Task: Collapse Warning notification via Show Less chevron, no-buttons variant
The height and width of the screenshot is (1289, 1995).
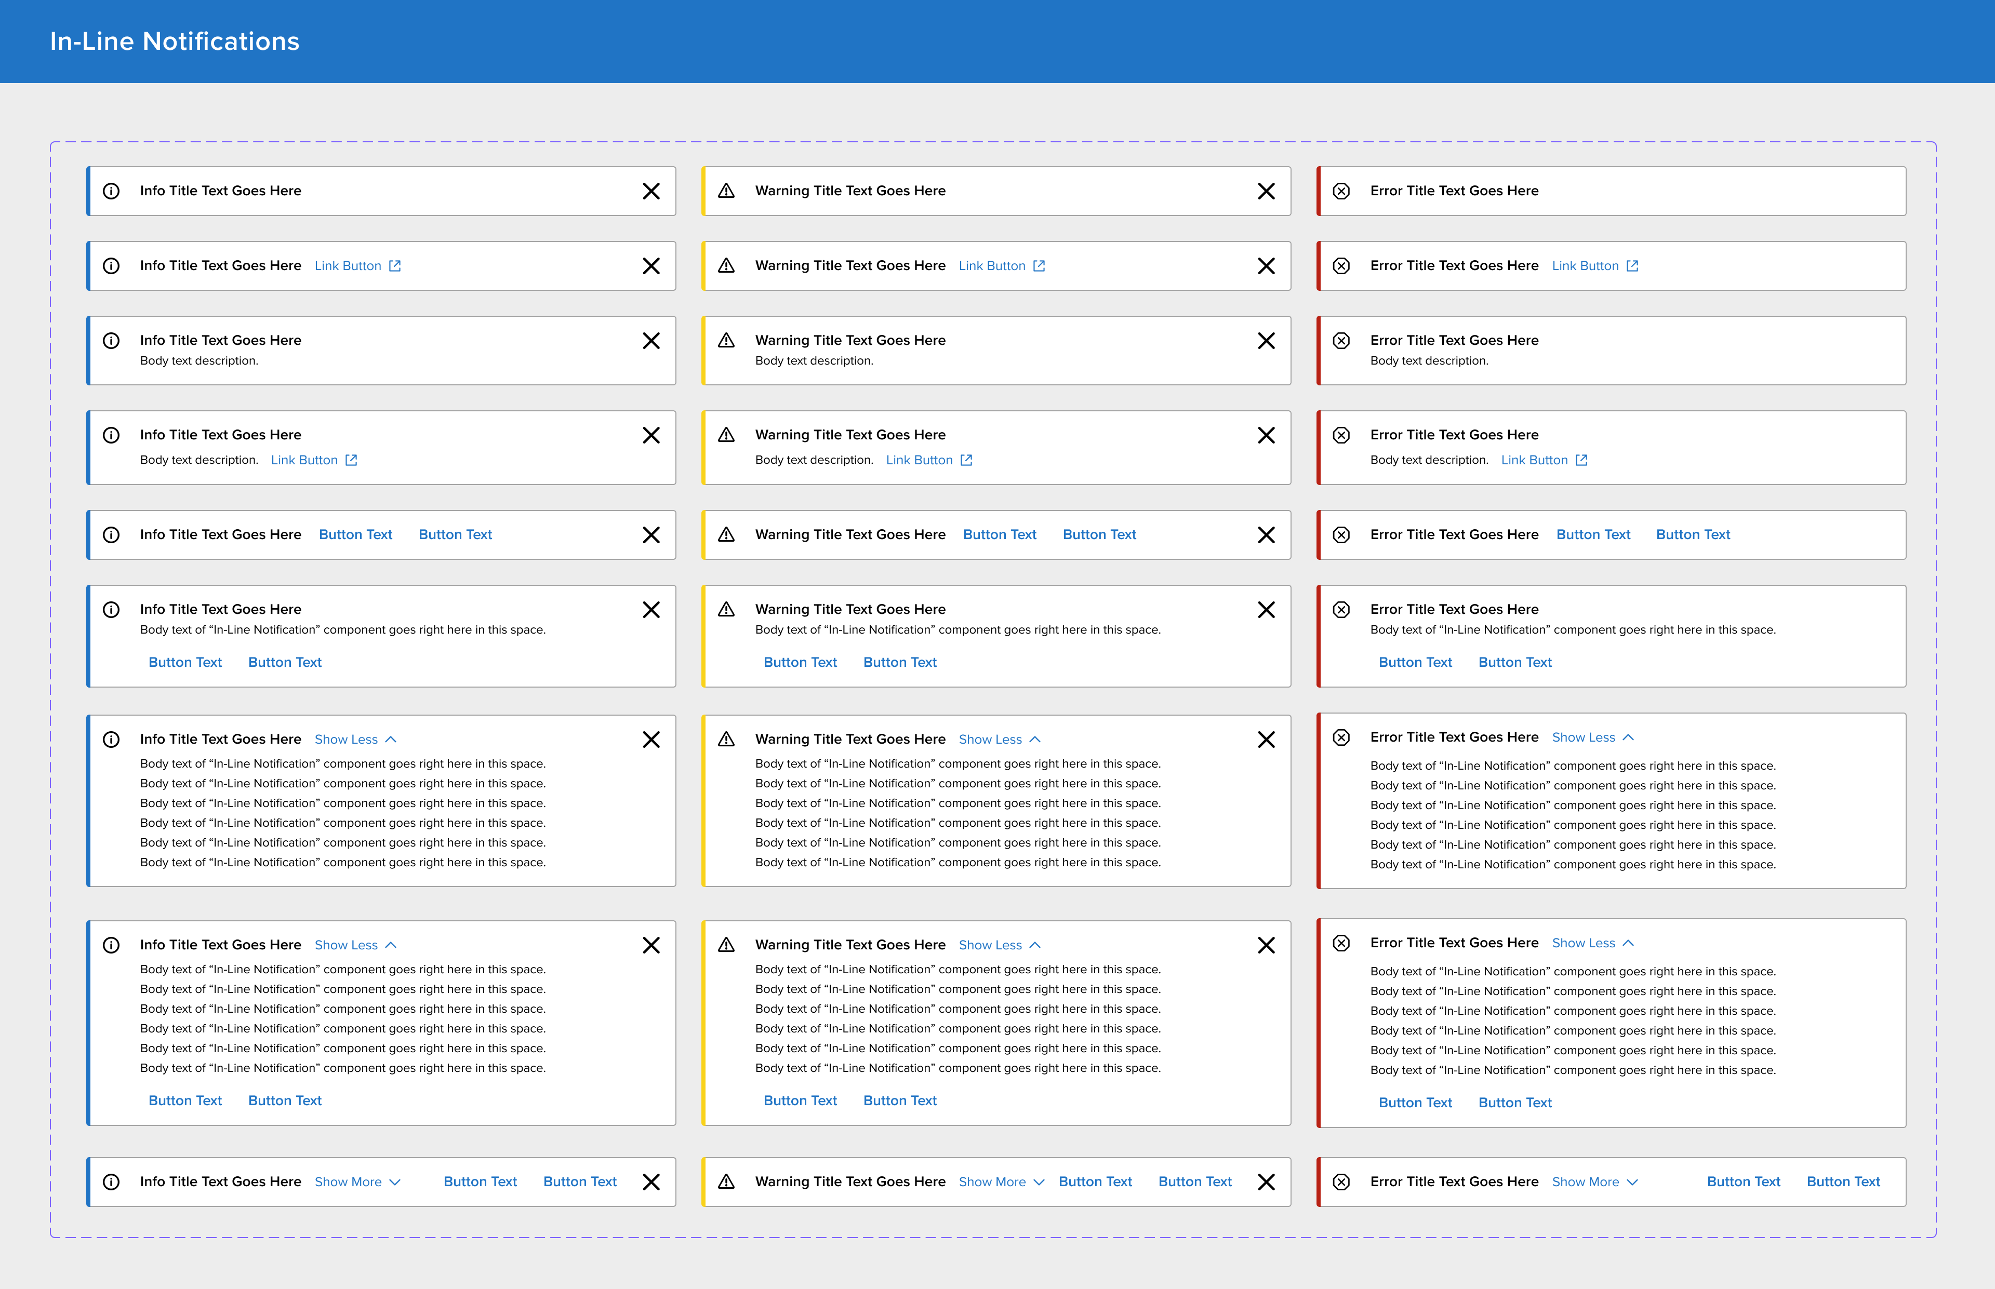Action: [x=1035, y=739]
